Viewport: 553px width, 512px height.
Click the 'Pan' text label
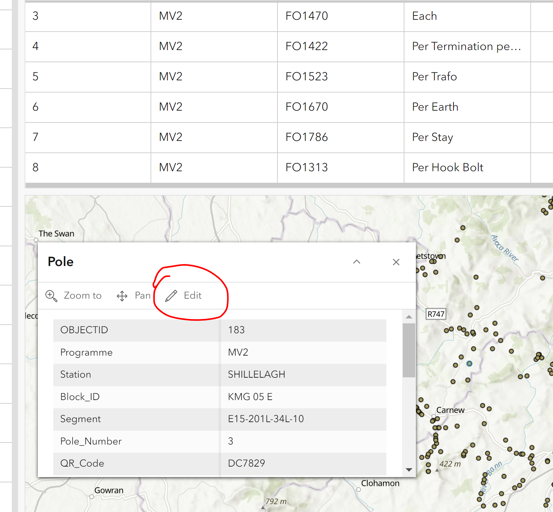[x=142, y=295]
